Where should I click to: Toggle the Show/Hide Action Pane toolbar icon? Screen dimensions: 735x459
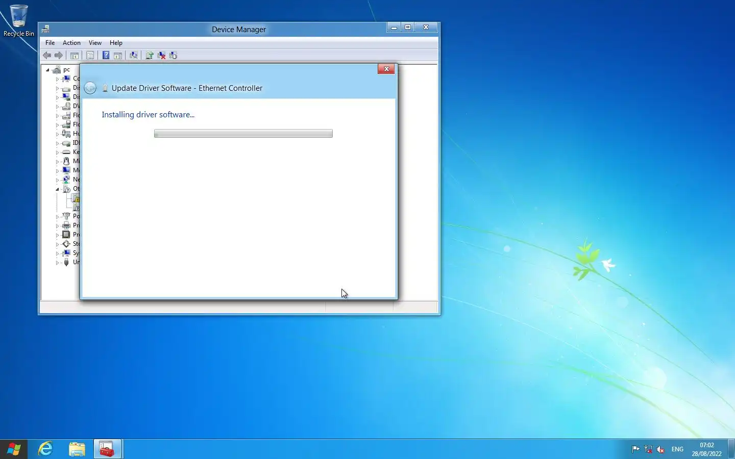118,56
